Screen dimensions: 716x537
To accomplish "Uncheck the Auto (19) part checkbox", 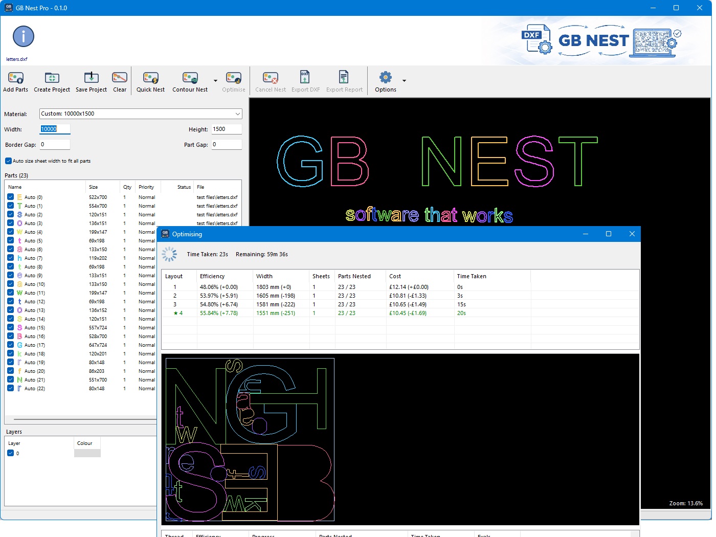I will point(10,362).
